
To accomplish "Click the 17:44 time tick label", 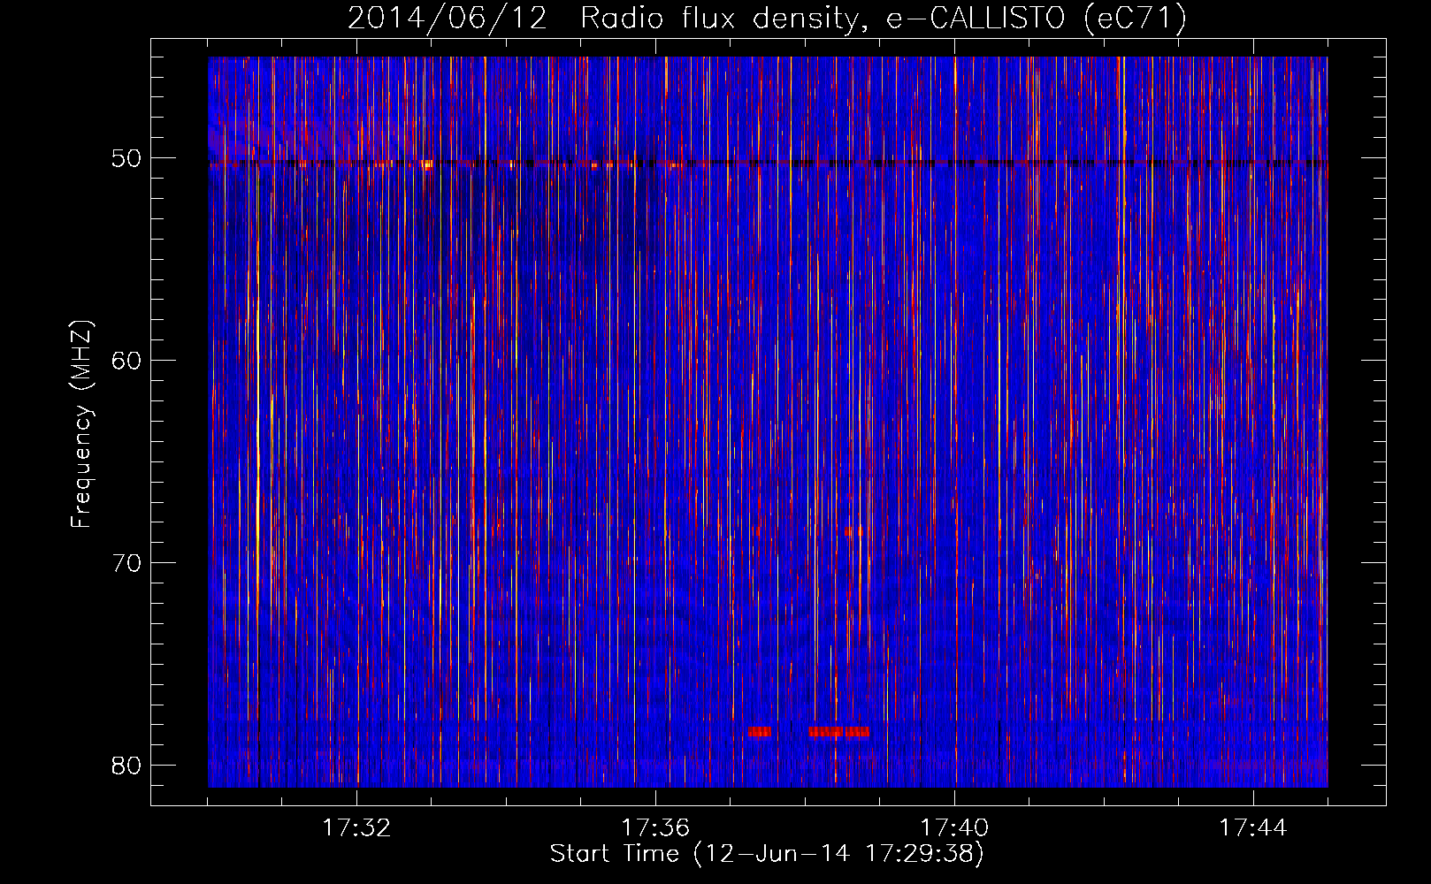I will pos(1253,828).
